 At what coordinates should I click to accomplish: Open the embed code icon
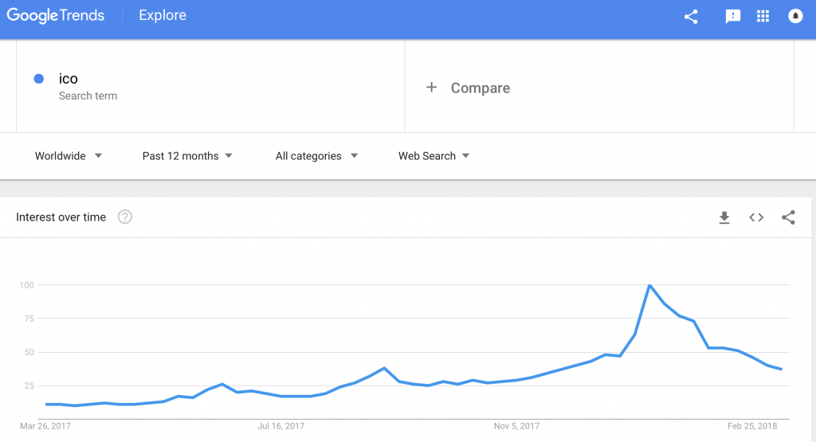tap(756, 217)
